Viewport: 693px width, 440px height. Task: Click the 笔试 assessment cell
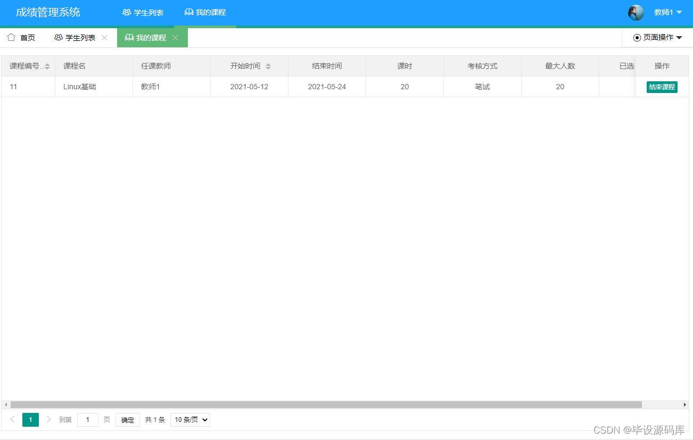[482, 87]
